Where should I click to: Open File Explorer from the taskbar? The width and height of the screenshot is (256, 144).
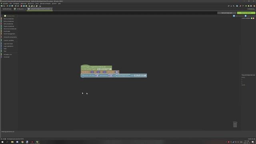12,142
